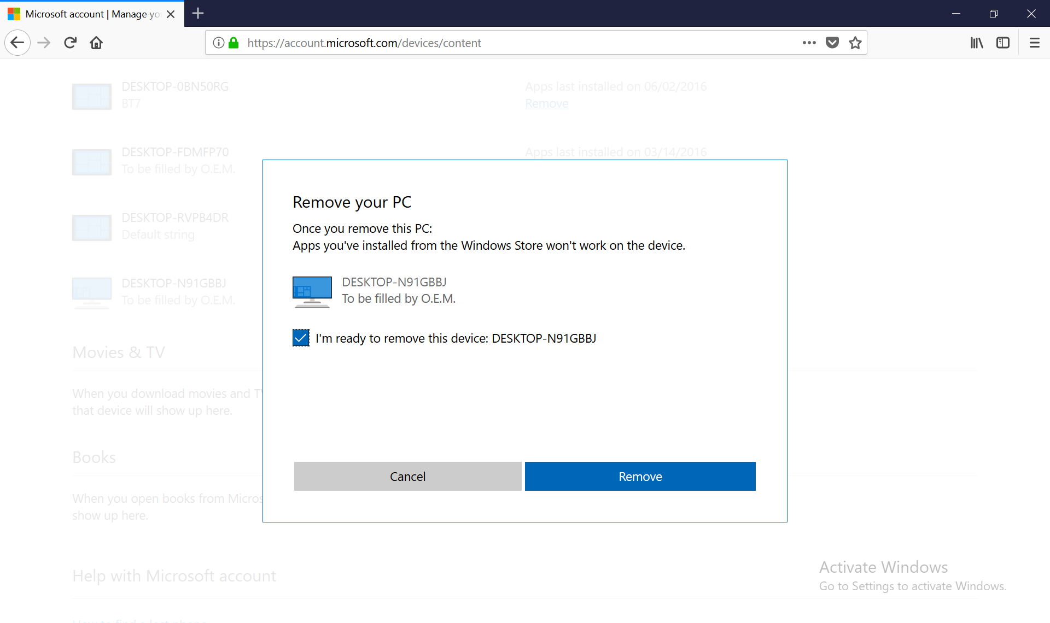Bookmark this page with the star
The width and height of the screenshot is (1050, 623).
point(855,43)
